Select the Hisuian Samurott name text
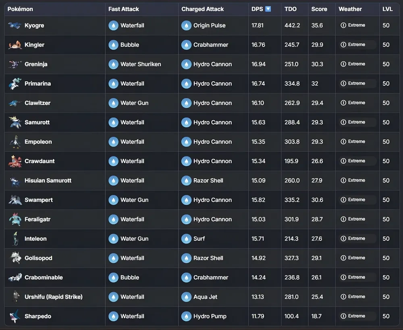 click(48, 180)
